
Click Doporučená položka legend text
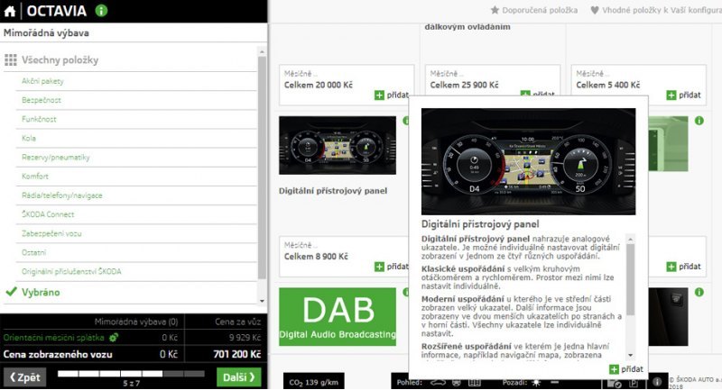[x=540, y=10]
